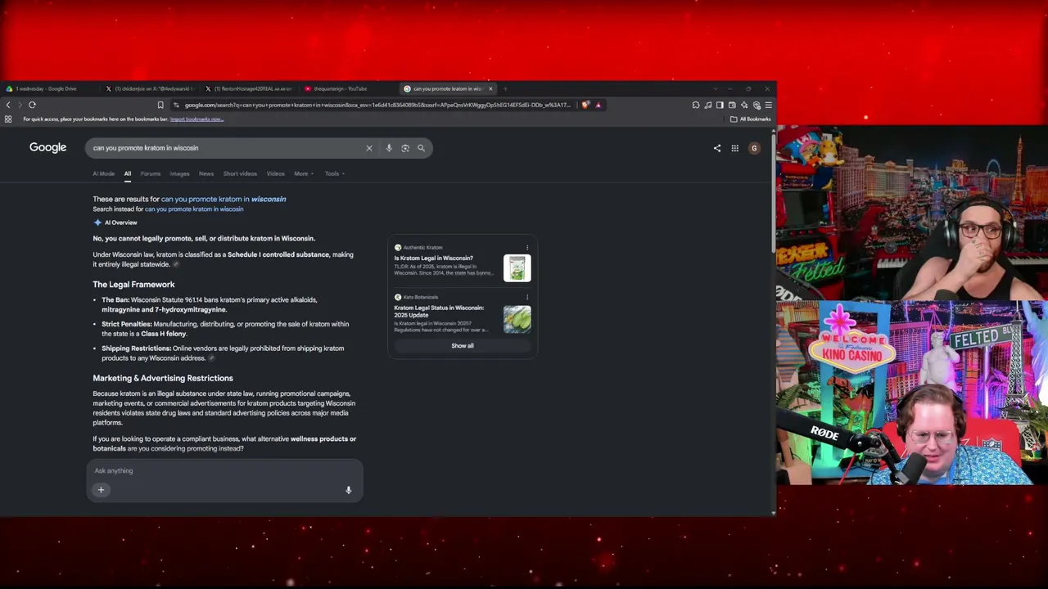Clear the Google search box with X

pos(369,148)
